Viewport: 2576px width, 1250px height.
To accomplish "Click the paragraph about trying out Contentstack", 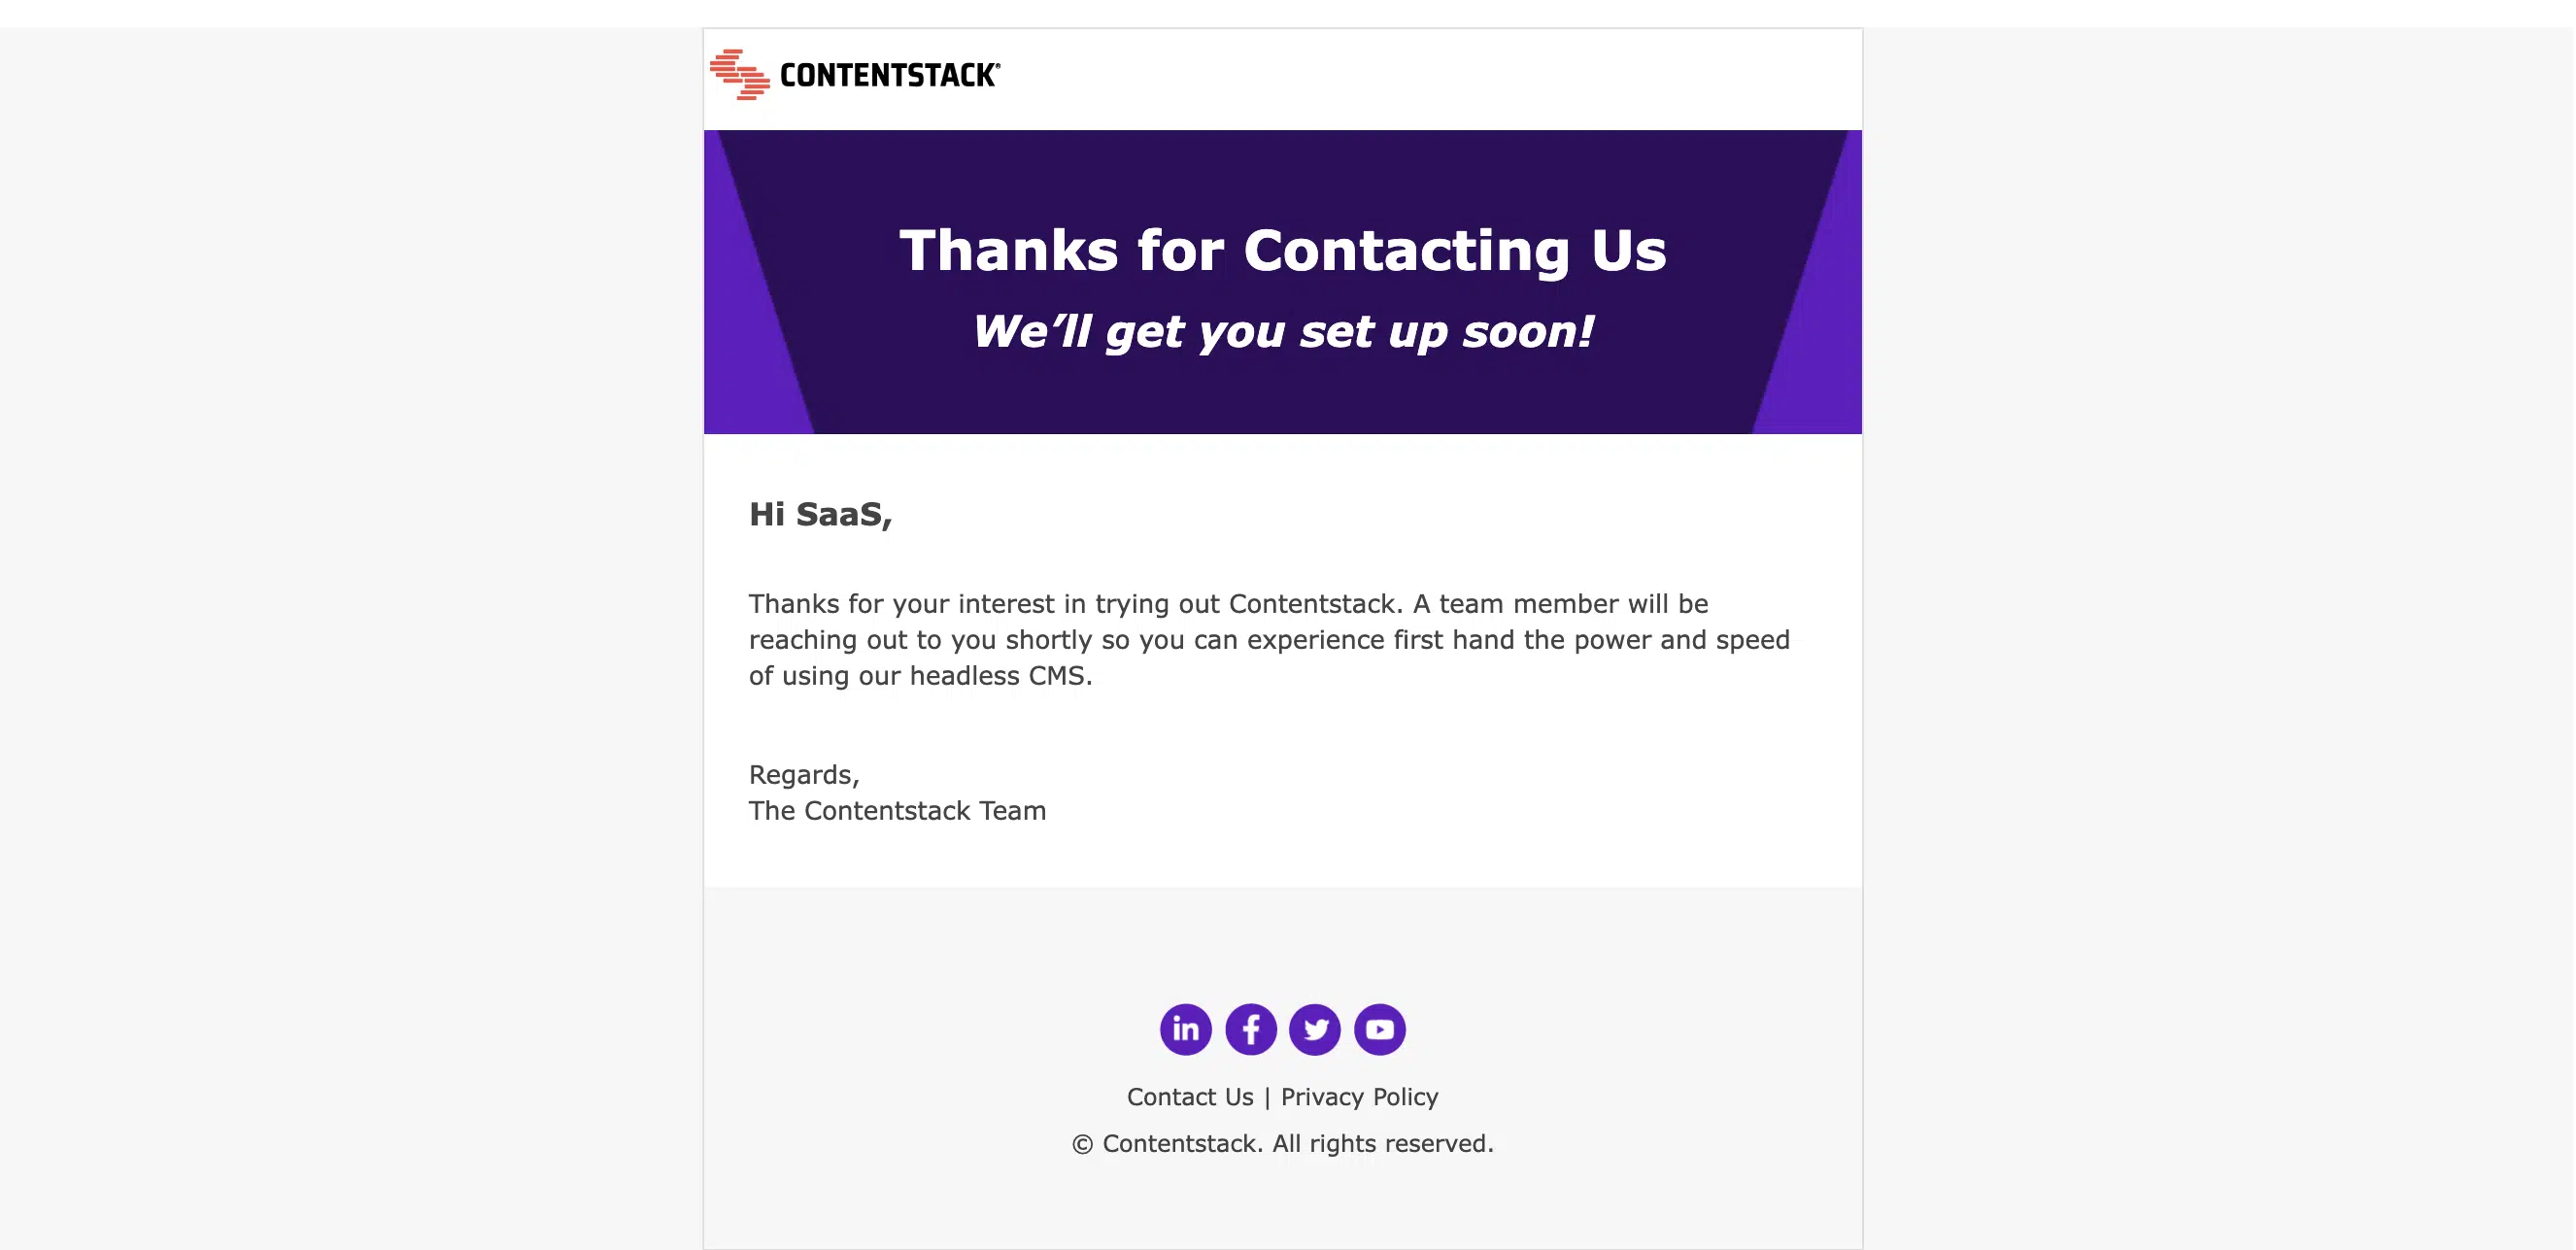I will [x=1270, y=640].
